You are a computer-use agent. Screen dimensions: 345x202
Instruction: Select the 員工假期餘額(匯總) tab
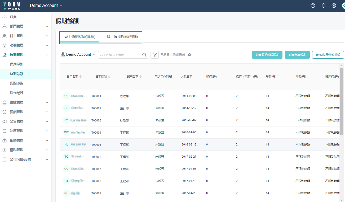coord(80,37)
